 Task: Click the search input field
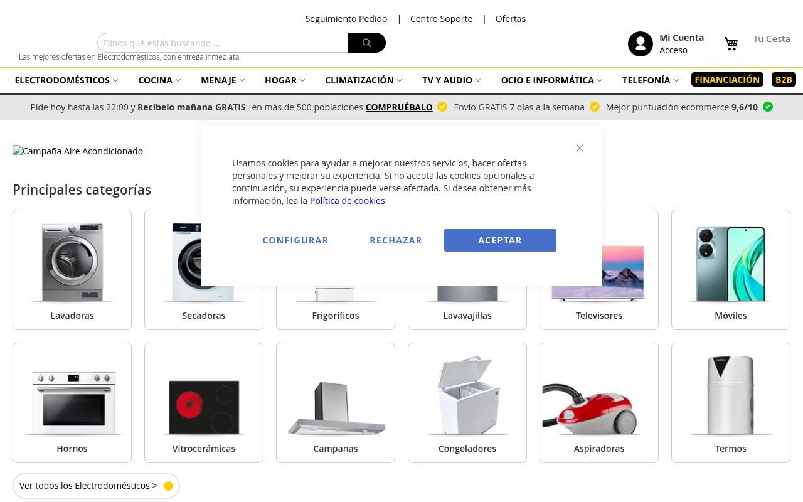223,43
